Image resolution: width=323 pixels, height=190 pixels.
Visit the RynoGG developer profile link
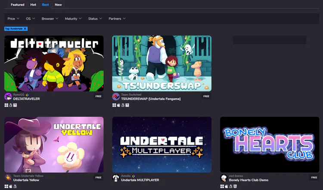point(19,95)
